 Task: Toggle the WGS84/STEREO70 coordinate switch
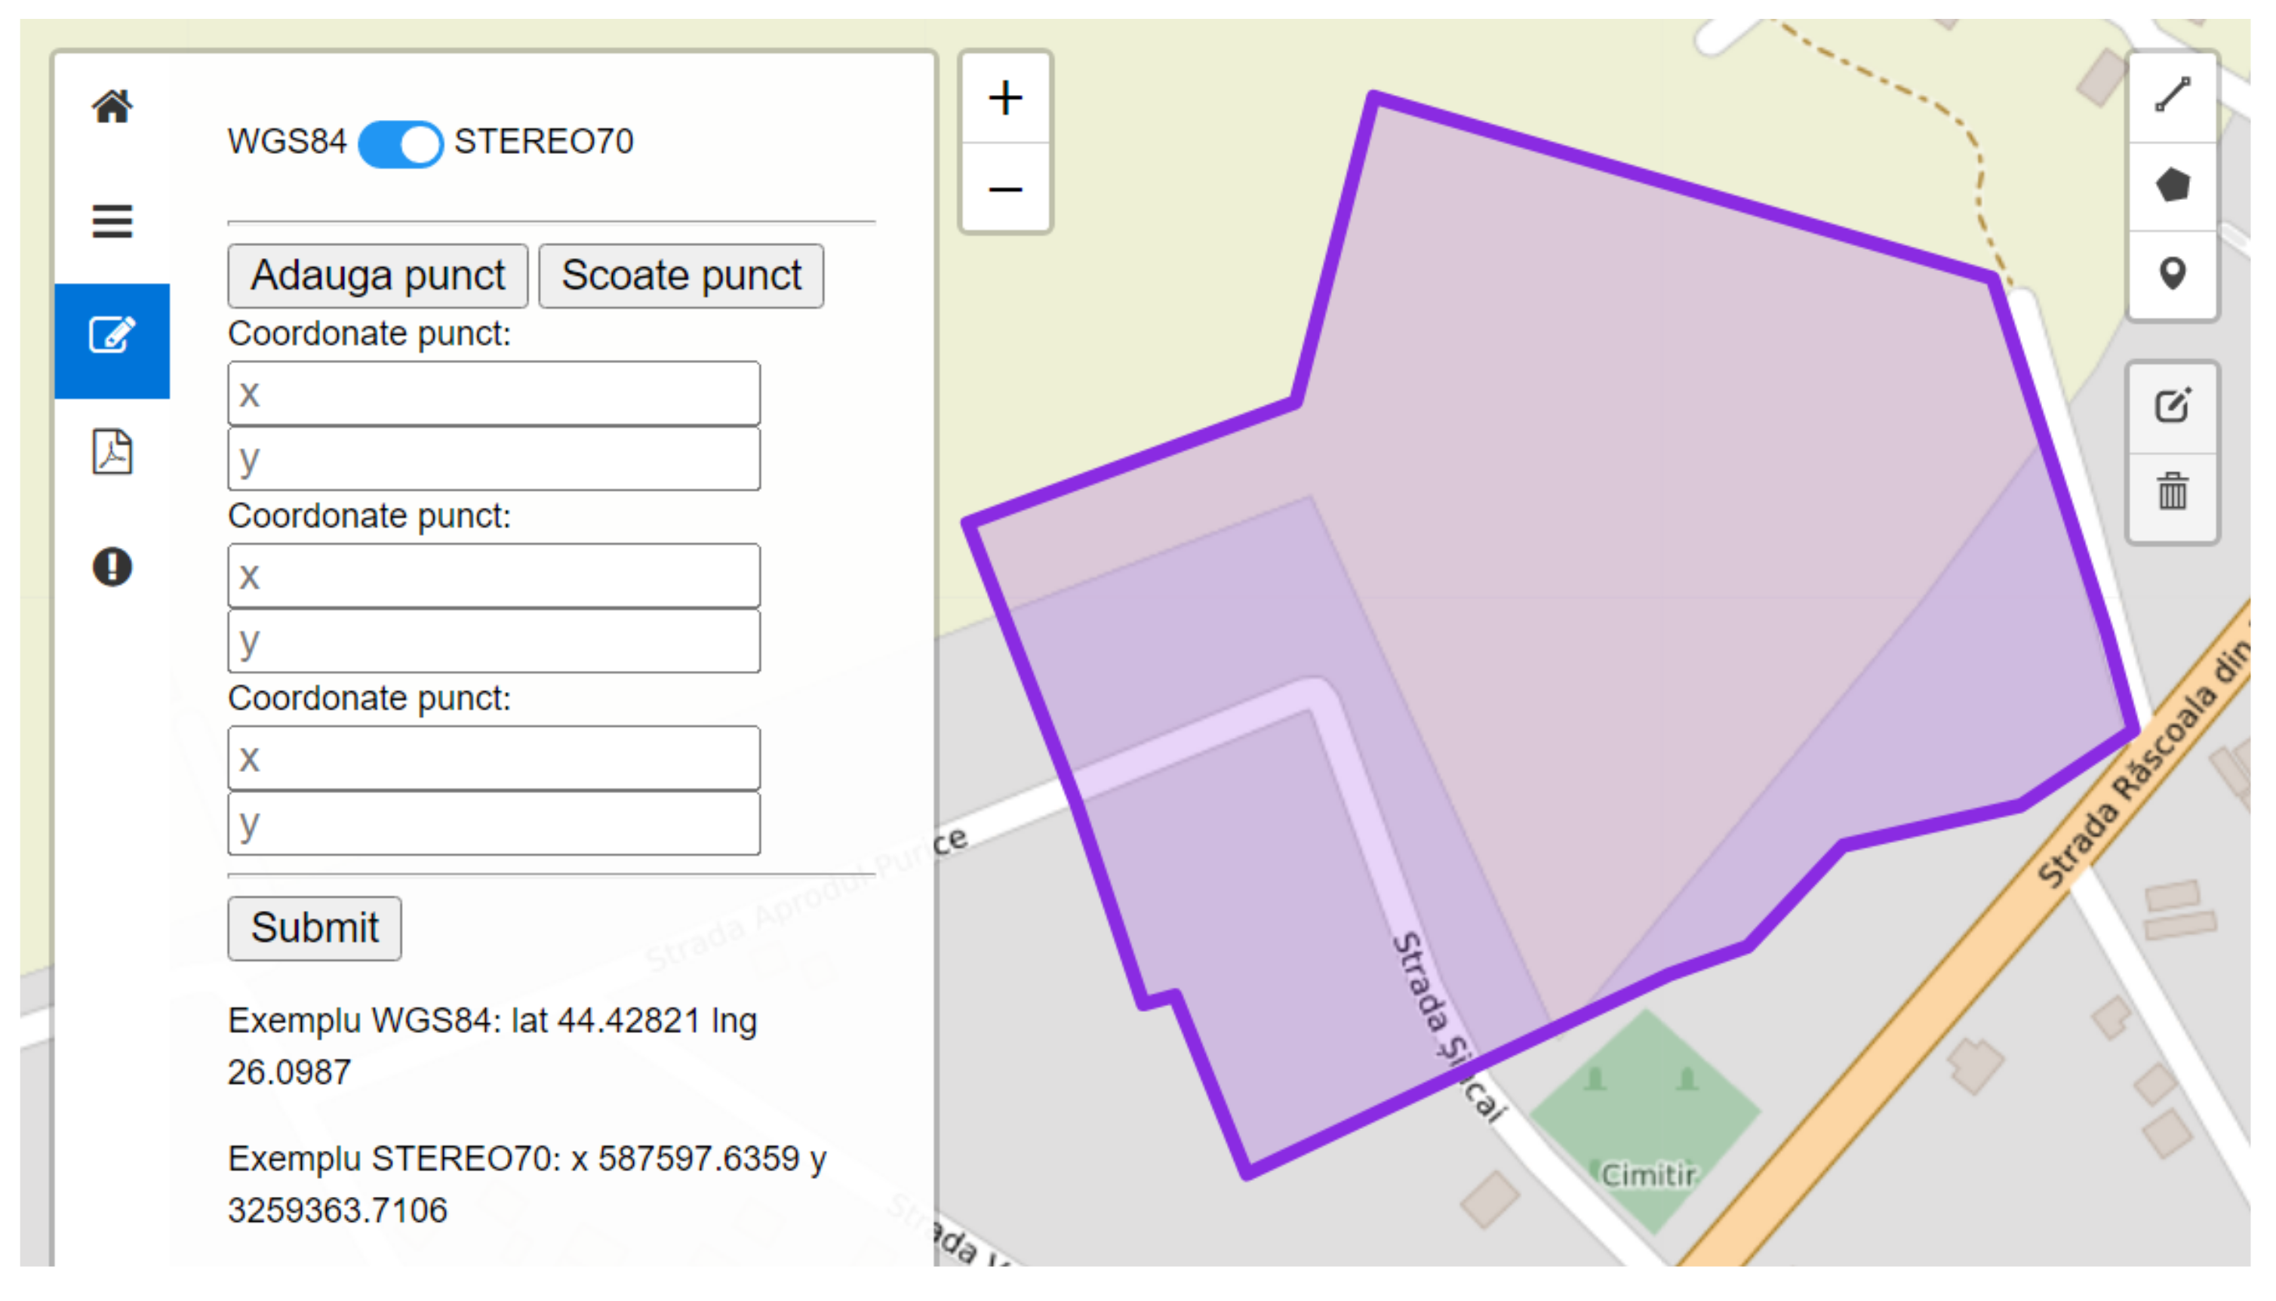click(x=400, y=143)
